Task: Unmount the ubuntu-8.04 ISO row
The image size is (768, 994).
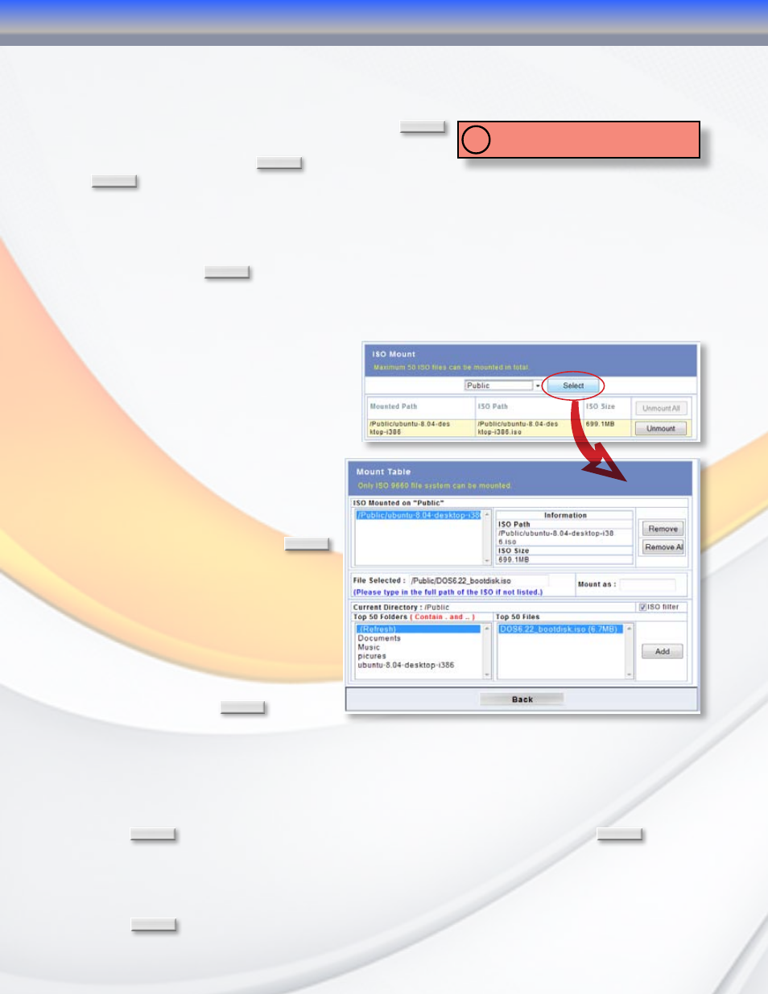Action: tap(661, 428)
